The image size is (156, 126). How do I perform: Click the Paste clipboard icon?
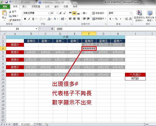pos(4,13)
